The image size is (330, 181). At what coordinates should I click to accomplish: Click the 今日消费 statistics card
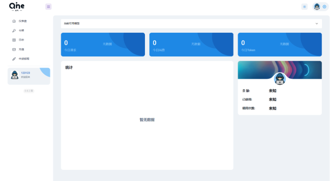(191, 44)
